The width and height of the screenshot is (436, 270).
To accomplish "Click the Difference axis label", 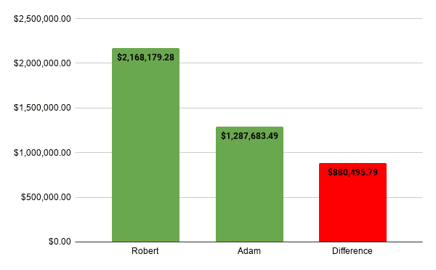I will pyautogui.click(x=352, y=251).
